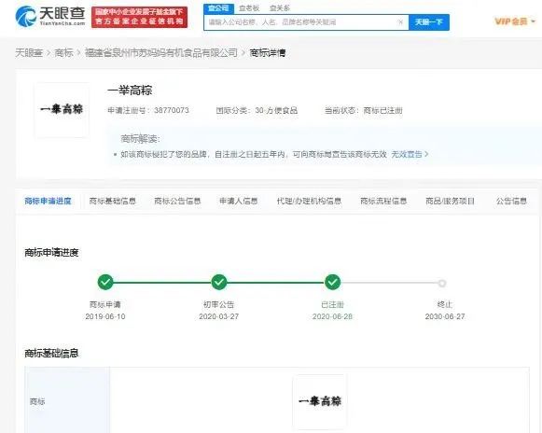Switch to 商标公告信息 tab
542x433 pixels.
(177, 201)
